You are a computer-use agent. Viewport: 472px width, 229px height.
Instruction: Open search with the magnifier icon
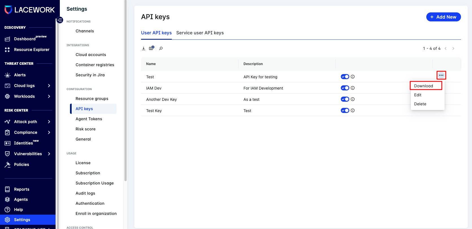click(161, 48)
